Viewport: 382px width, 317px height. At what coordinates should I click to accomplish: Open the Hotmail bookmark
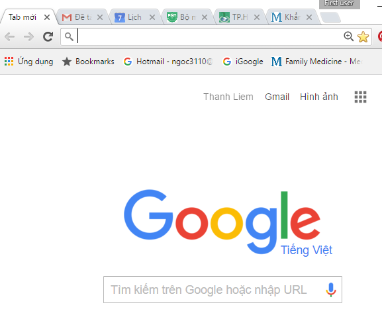168,62
